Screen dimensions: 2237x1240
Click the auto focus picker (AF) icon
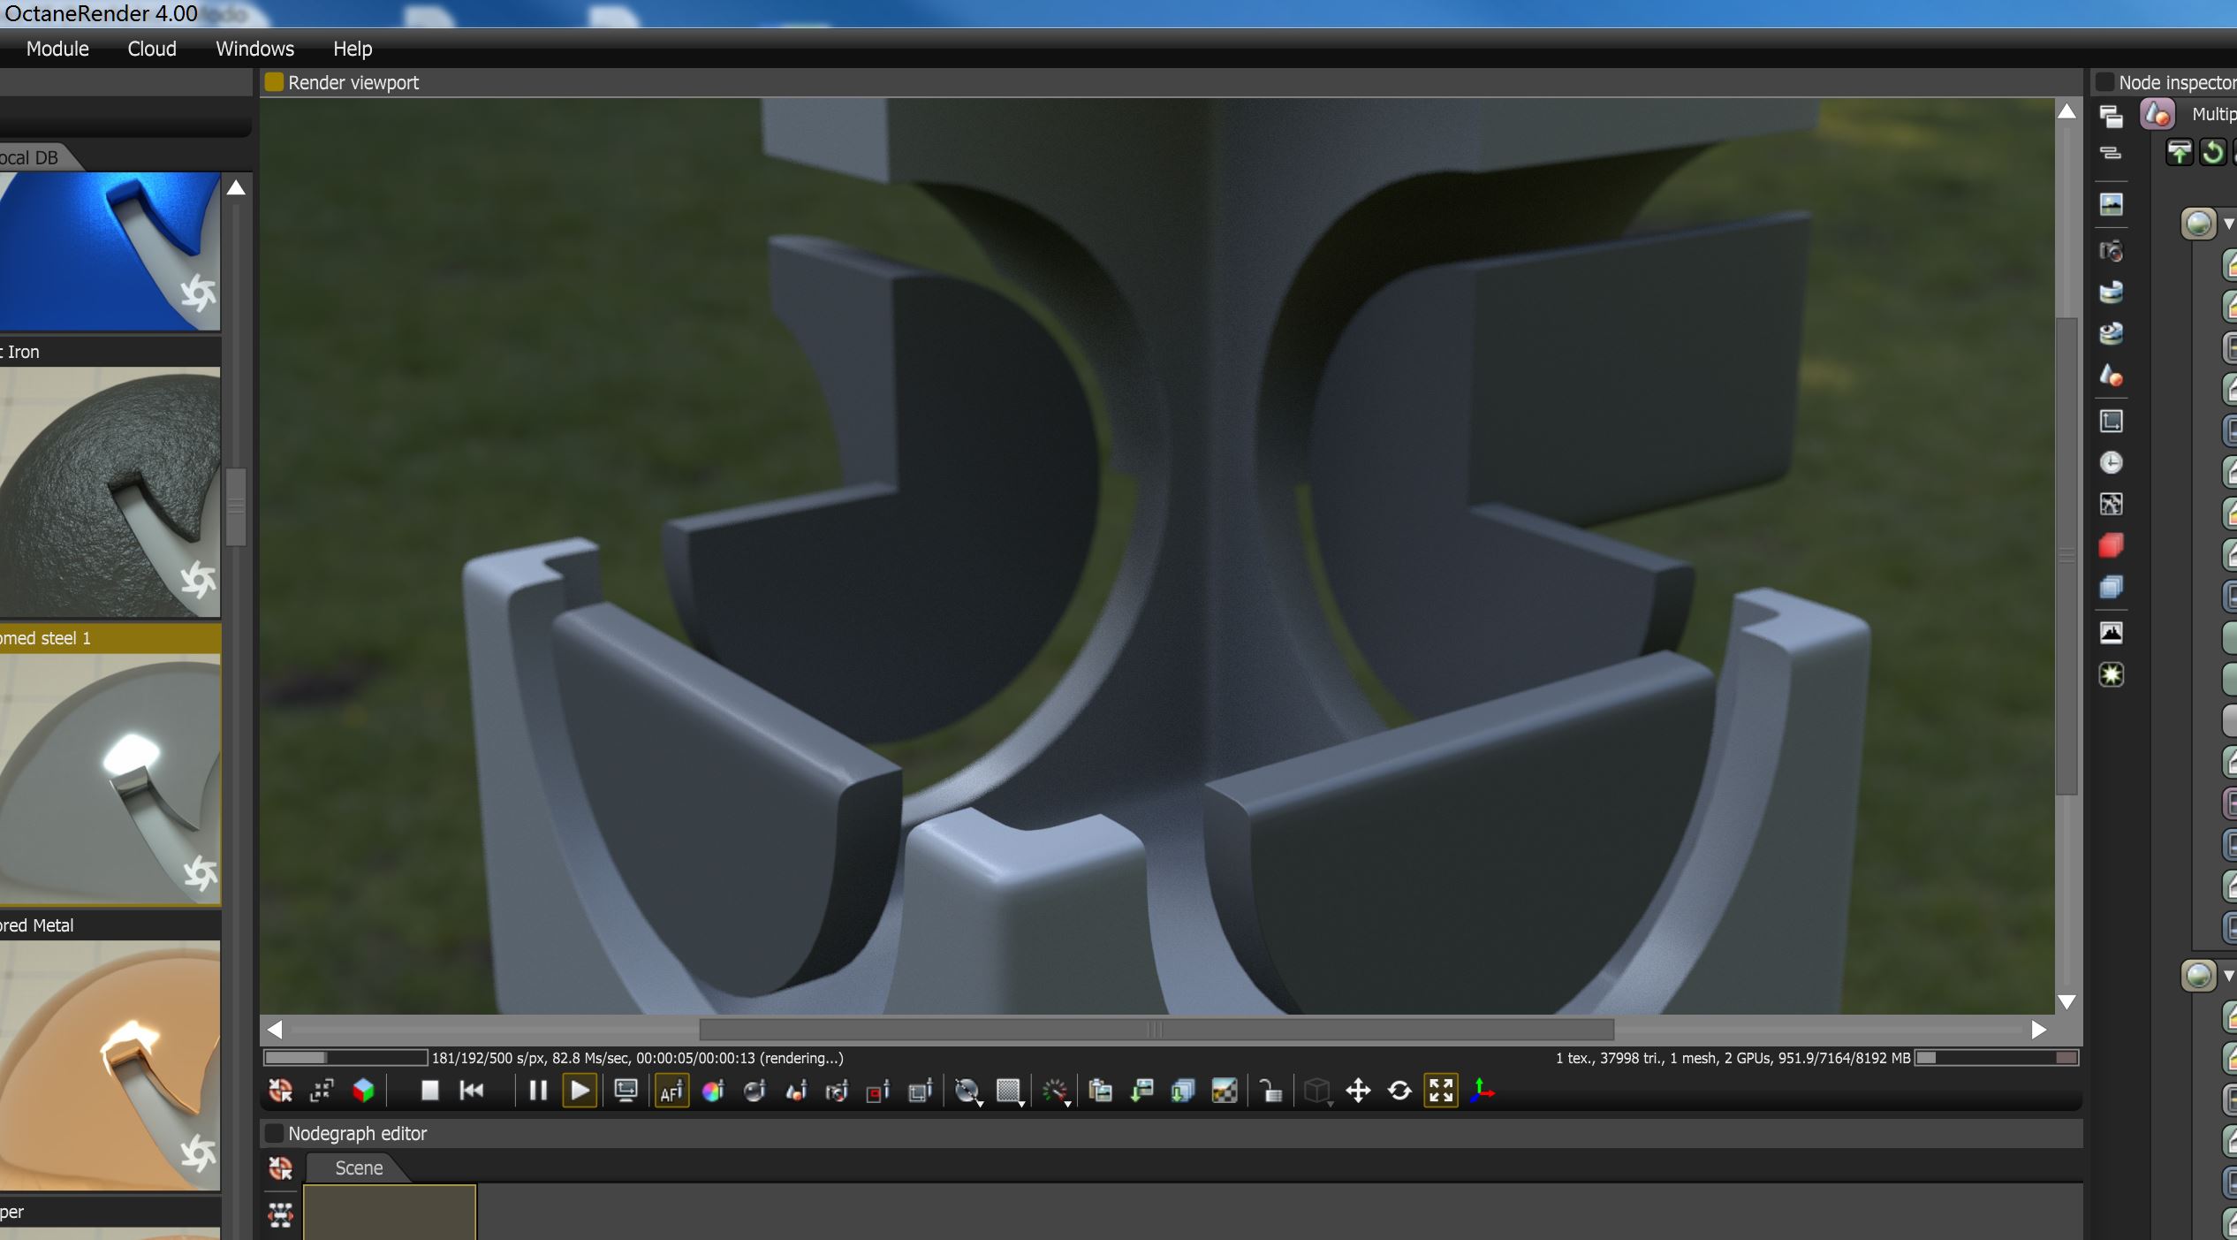pos(671,1092)
